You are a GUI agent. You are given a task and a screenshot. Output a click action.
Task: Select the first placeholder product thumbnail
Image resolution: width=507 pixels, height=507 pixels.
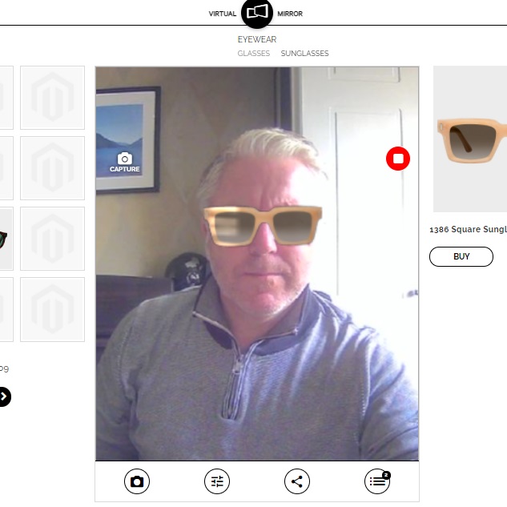point(52,98)
